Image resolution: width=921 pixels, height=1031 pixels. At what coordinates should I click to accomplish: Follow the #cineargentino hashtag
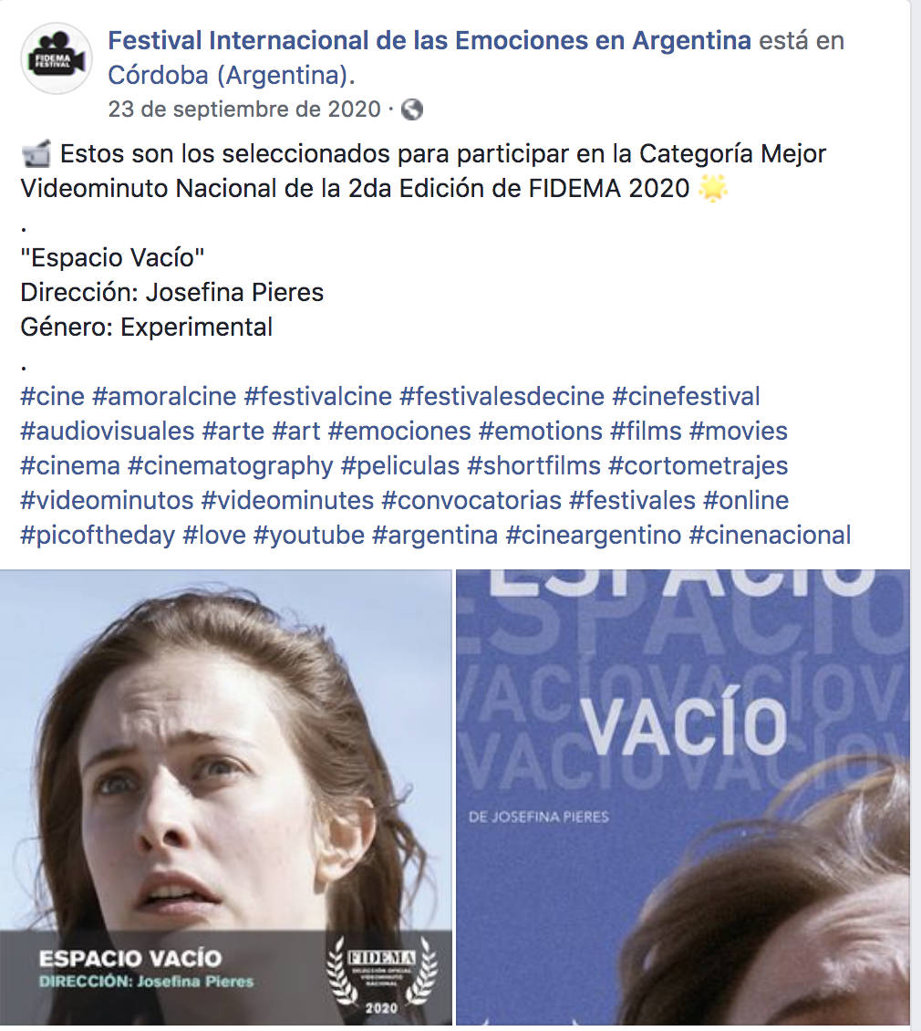pyautogui.click(x=594, y=536)
